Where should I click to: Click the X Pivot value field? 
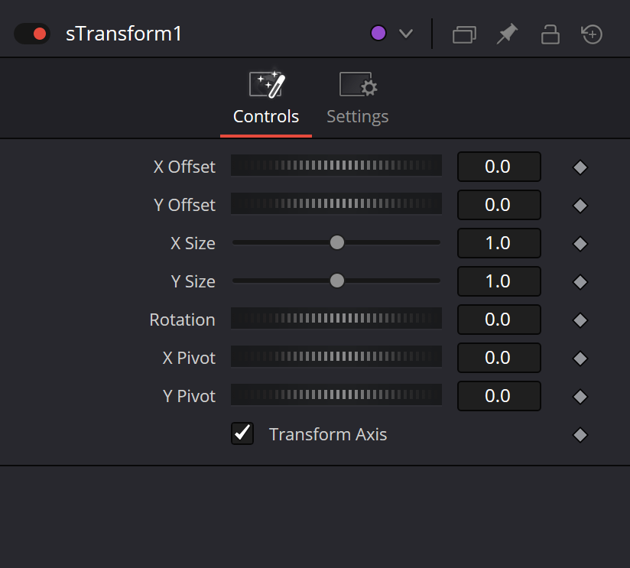[x=499, y=357]
